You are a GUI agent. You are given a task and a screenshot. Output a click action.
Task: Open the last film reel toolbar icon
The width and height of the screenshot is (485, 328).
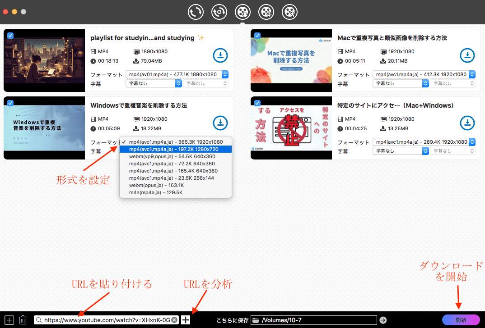click(289, 12)
